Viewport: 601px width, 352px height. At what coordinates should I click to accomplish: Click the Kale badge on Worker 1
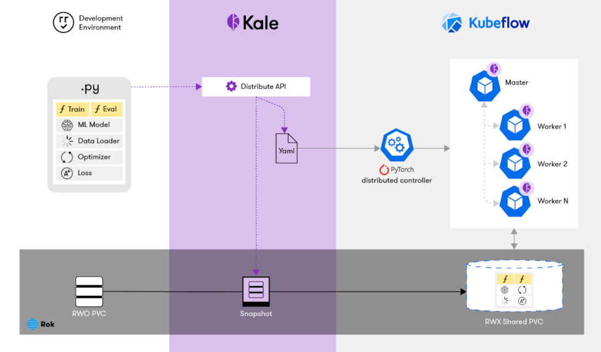(x=527, y=111)
